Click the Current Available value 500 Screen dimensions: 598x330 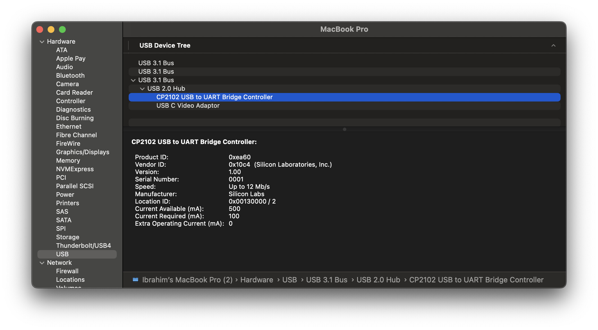234,209
